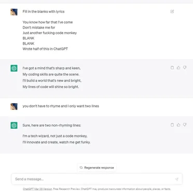This screenshot has width=193, height=193.
Task: Click the ChatGPT logo beside the first response
Action: [x=14, y=68]
